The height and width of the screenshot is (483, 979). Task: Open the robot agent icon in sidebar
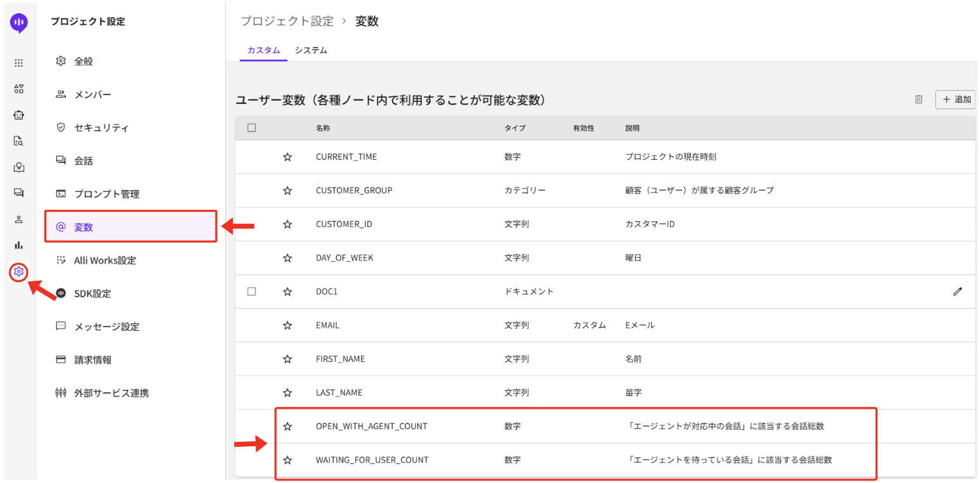18,115
